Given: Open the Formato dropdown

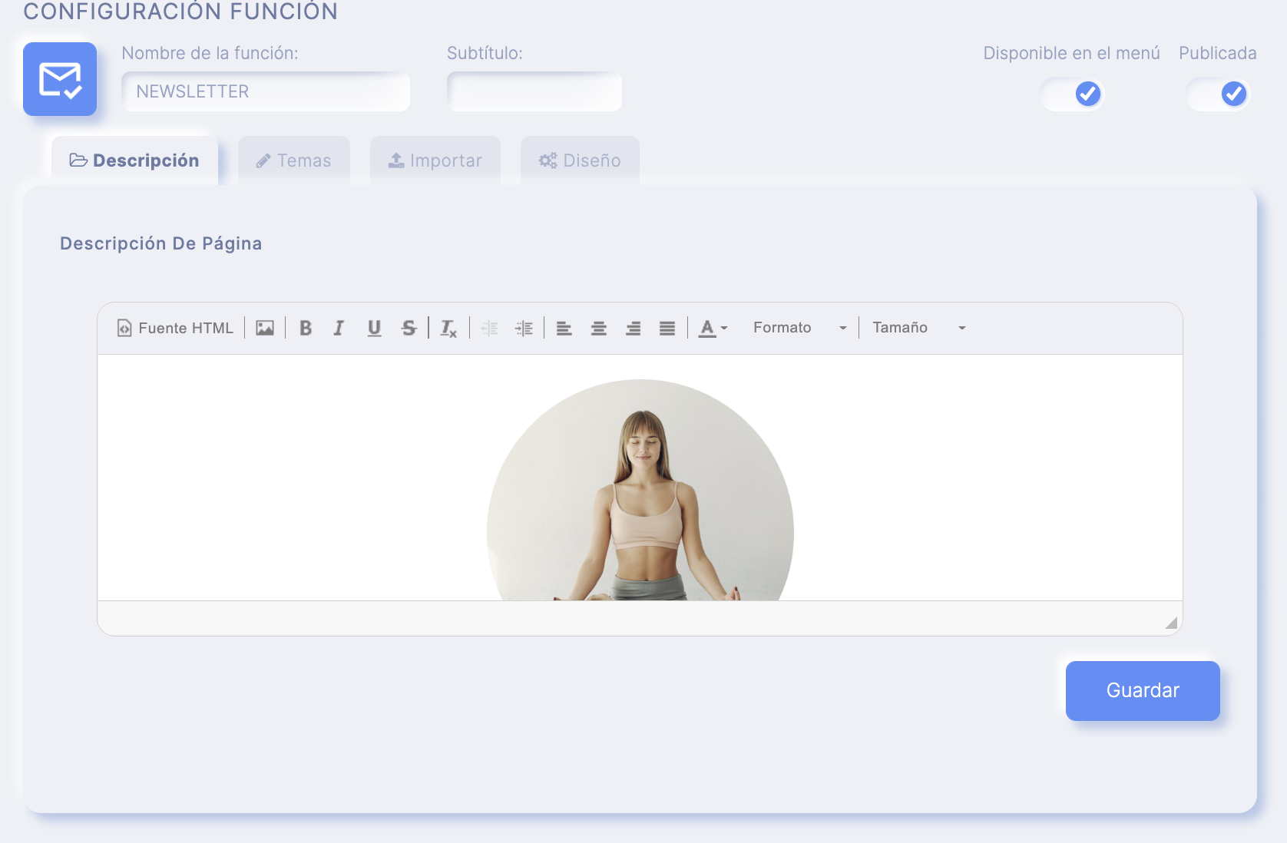Looking at the screenshot, I should pos(799,328).
